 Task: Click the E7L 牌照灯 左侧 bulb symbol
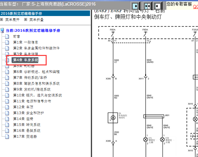point(145,140)
